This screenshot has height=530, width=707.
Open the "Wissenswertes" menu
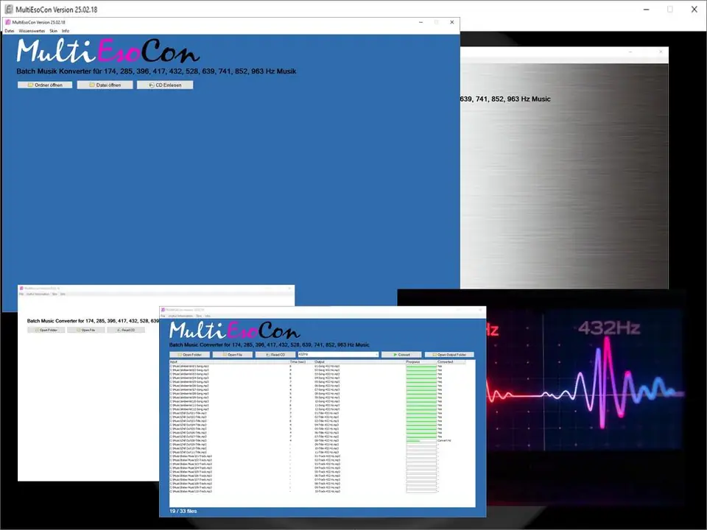[32, 31]
